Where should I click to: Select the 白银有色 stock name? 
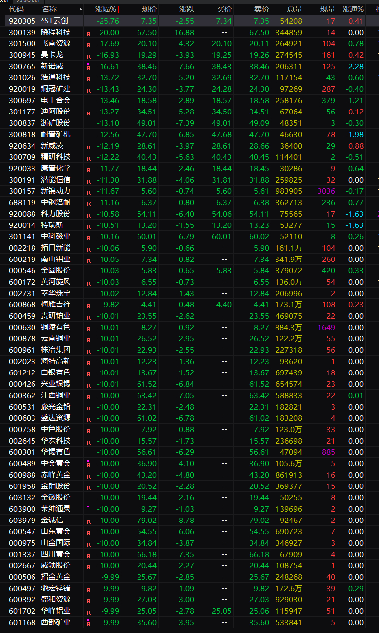(56, 372)
